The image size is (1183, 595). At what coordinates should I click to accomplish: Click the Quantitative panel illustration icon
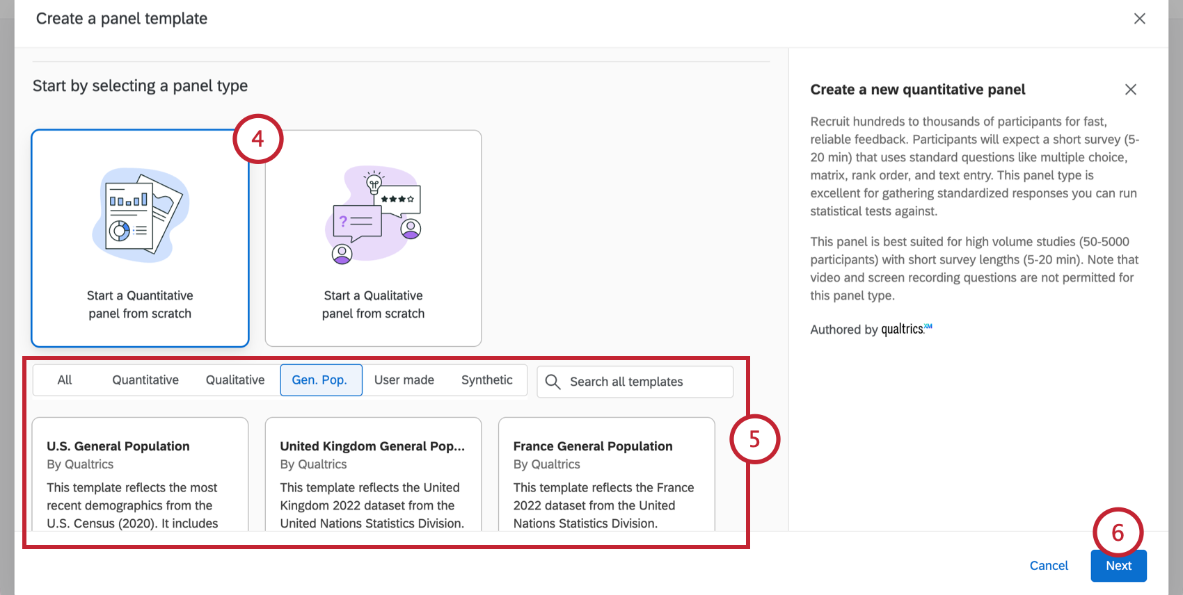click(141, 215)
